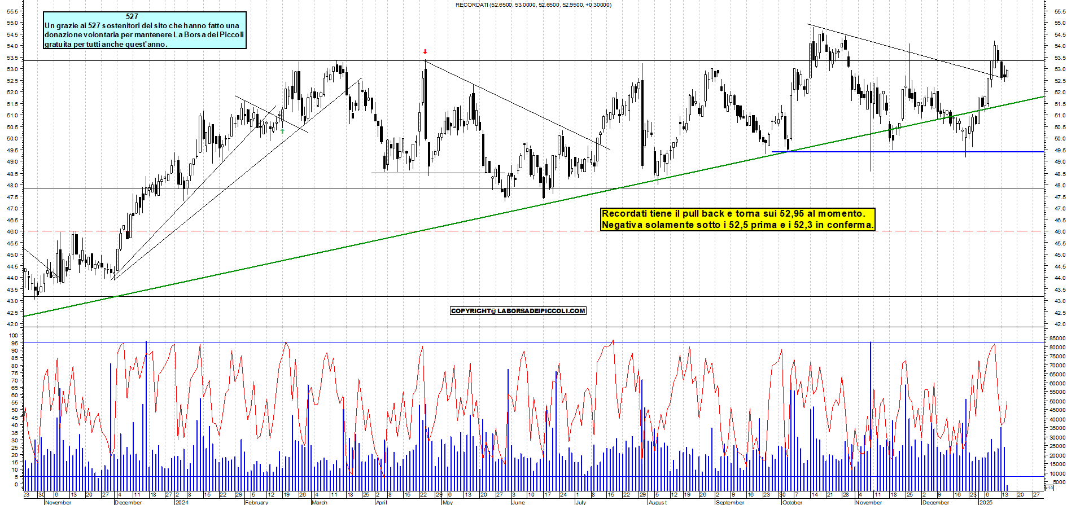Click the April month label on time axis
This screenshot has height=505, width=1067.
click(x=382, y=502)
